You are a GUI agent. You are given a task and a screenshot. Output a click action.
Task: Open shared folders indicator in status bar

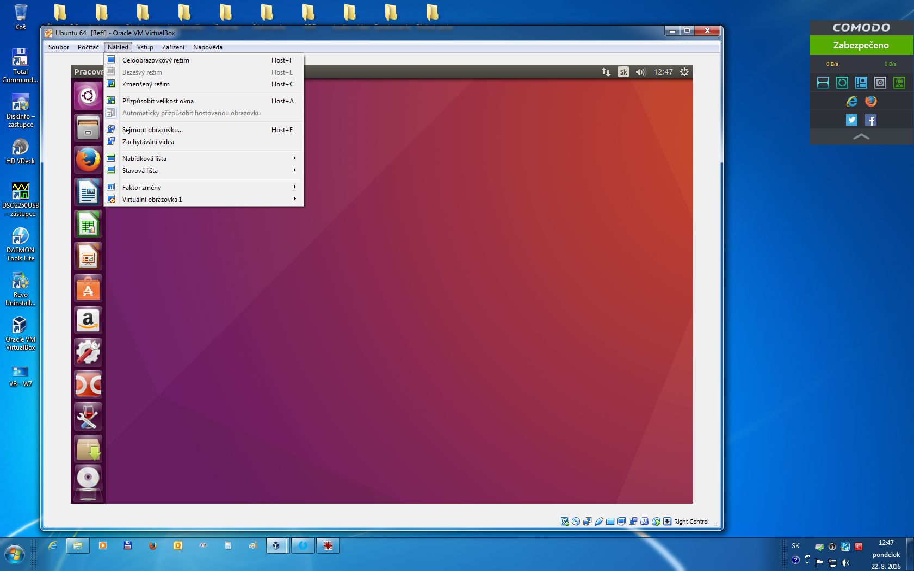click(610, 522)
